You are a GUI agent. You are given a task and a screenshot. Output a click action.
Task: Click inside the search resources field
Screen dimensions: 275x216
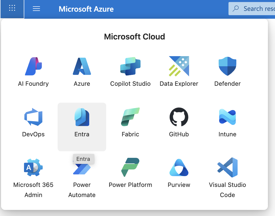258,8
